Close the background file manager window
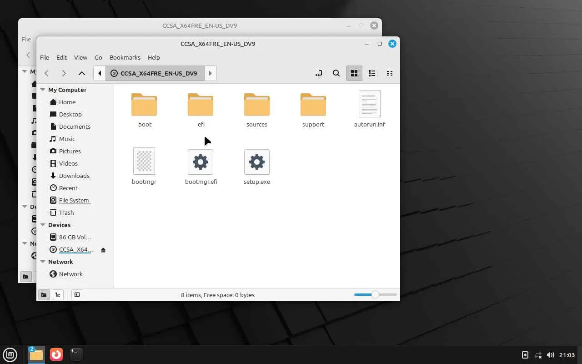Viewport: 582px width, 364px height. coord(374,25)
